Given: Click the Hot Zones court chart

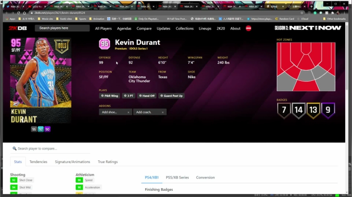Looking at the screenshot, I should [x=306, y=67].
